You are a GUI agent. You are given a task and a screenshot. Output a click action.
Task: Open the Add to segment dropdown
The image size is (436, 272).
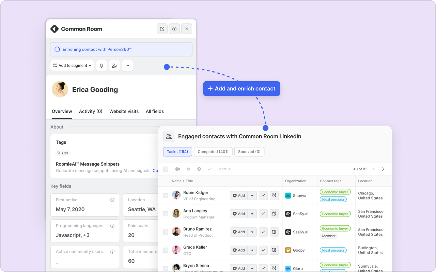[72, 66]
